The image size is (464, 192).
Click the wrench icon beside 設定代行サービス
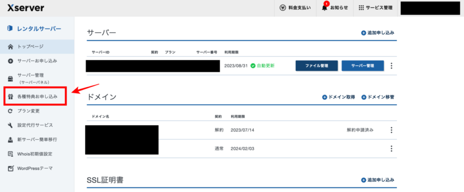(x=11, y=125)
